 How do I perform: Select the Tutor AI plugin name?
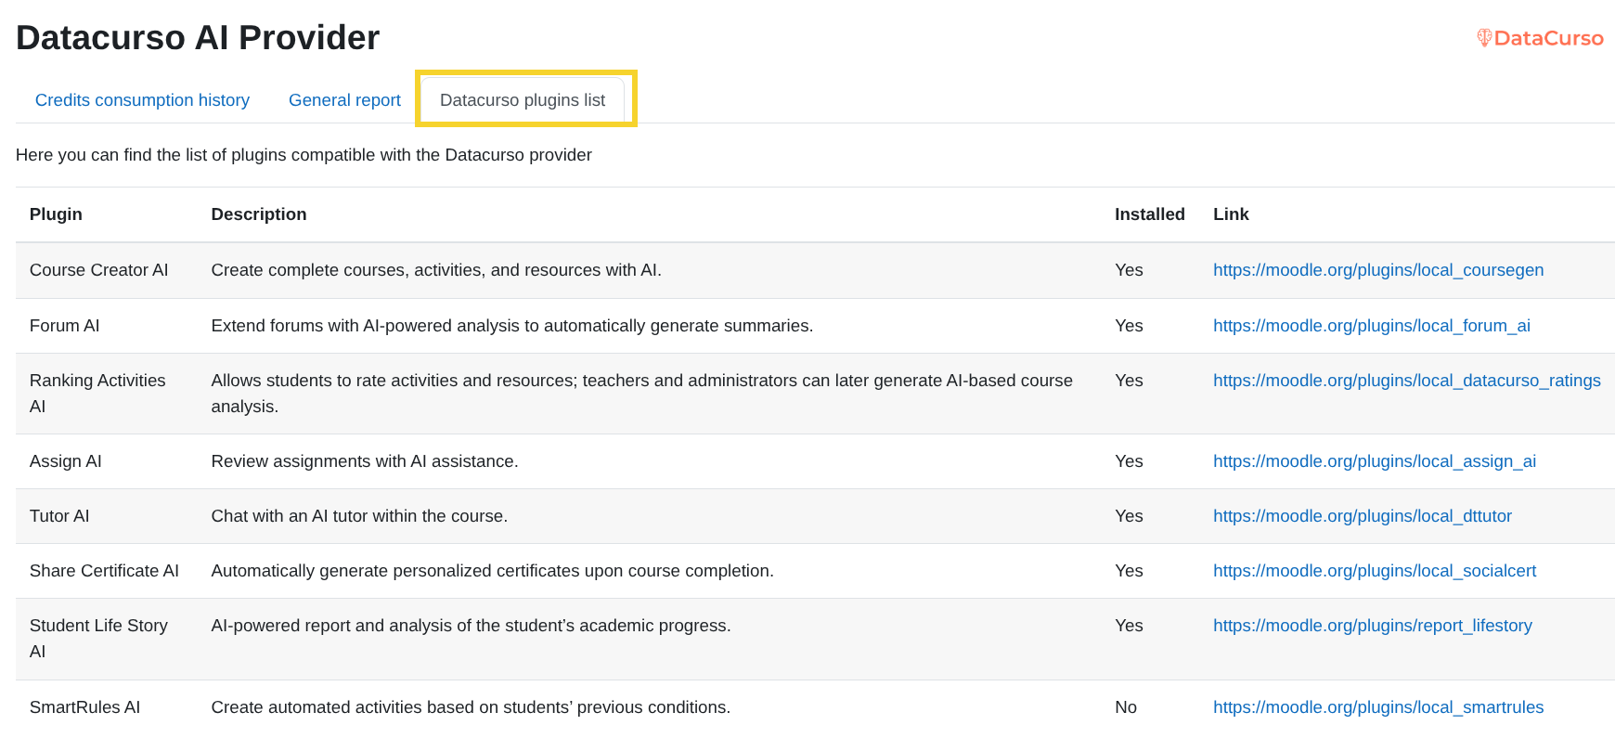click(x=59, y=516)
